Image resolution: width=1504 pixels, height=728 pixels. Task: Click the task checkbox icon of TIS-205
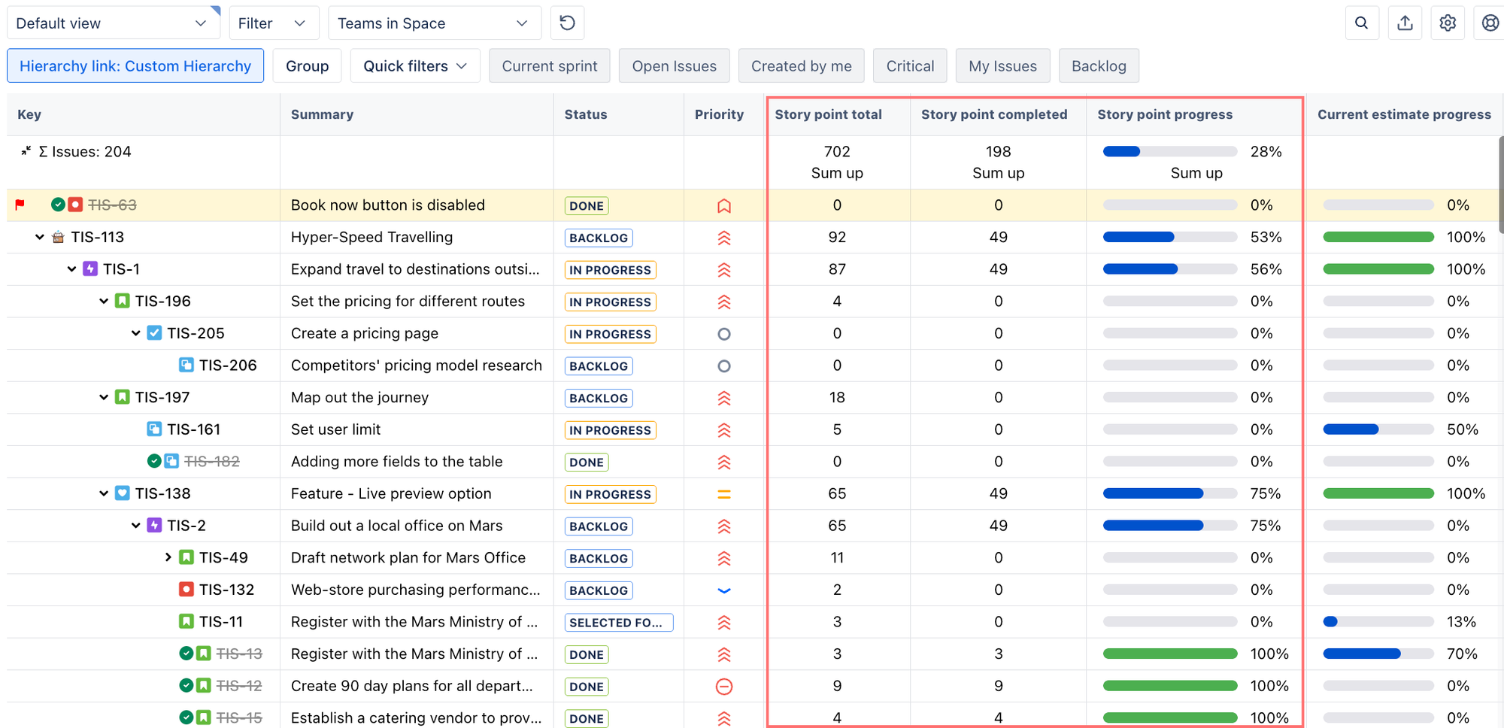154,332
